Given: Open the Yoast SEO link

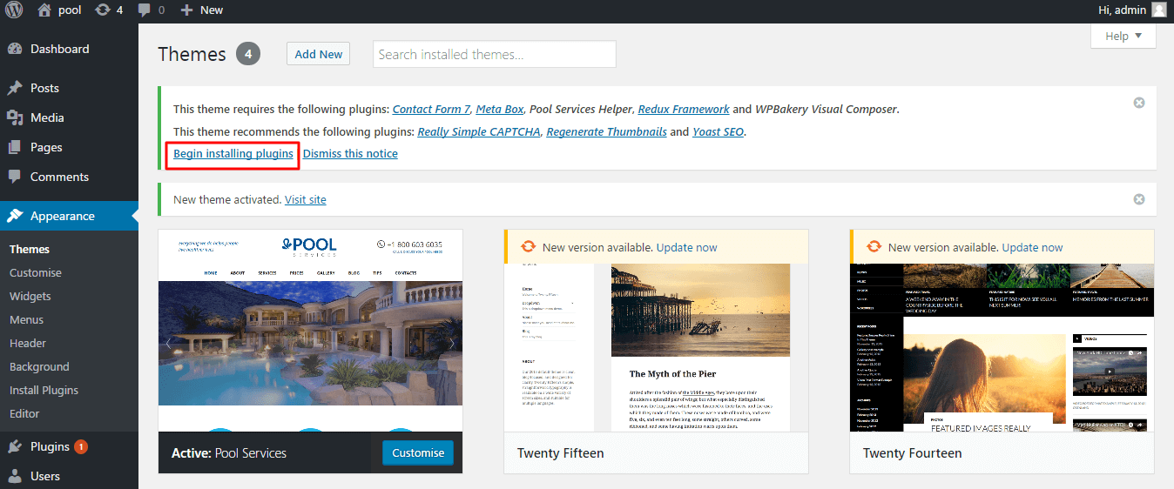Looking at the screenshot, I should [719, 131].
